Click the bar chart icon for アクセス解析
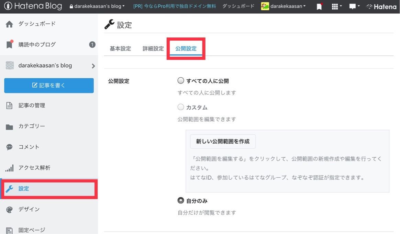Screen dimensions: 400x234 tap(9, 168)
